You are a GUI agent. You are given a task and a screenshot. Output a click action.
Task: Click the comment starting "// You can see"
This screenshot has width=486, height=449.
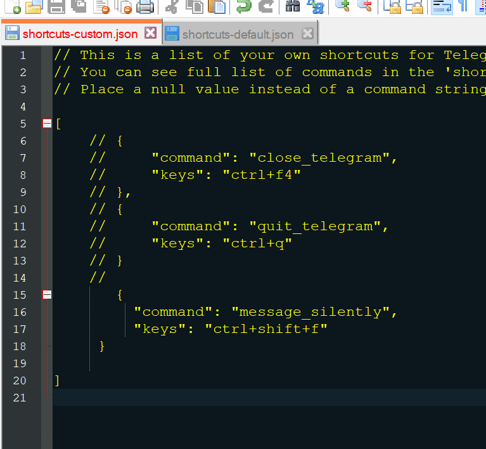[270, 72]
